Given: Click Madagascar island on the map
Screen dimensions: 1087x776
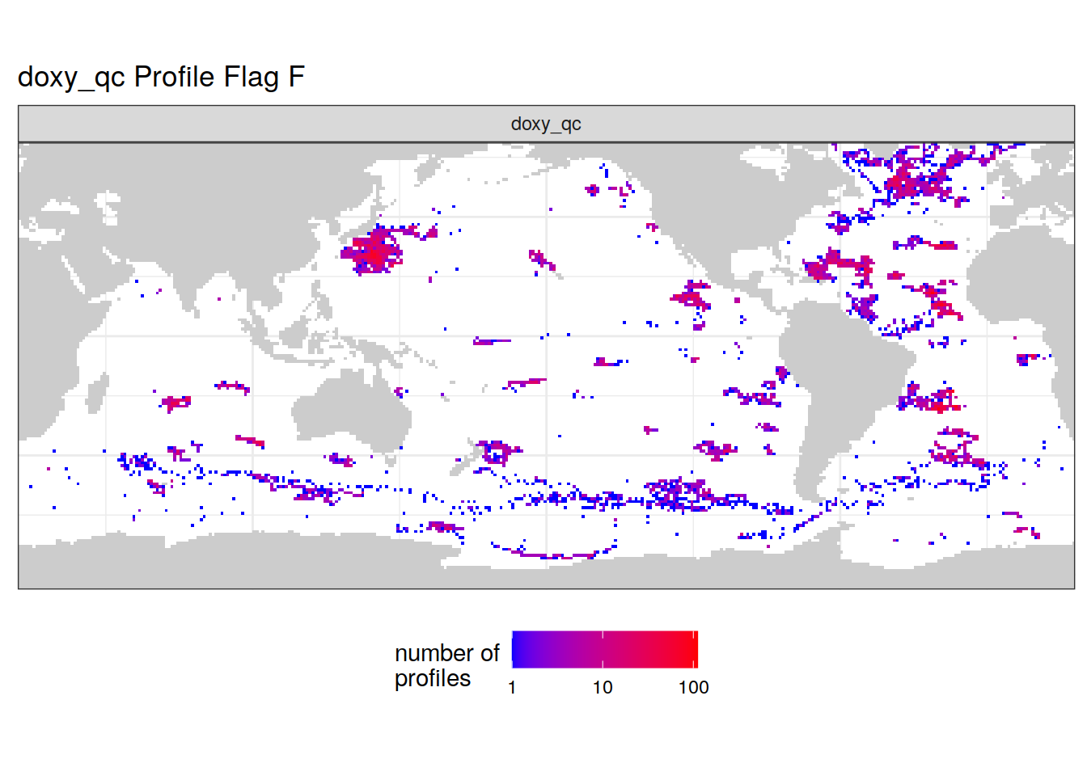Looking at the screenshot, I should click(x=95, y=395).
